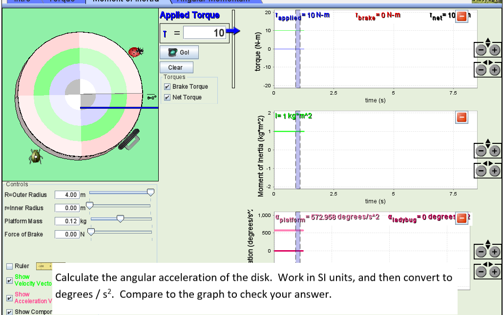Click the 'Applied Torque' heading

(189, 15)
